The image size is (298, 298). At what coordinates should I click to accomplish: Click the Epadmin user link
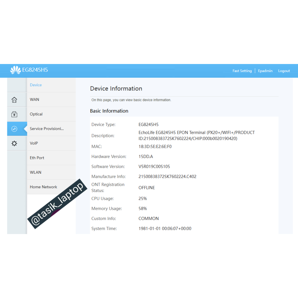click(x=265, y=71)
